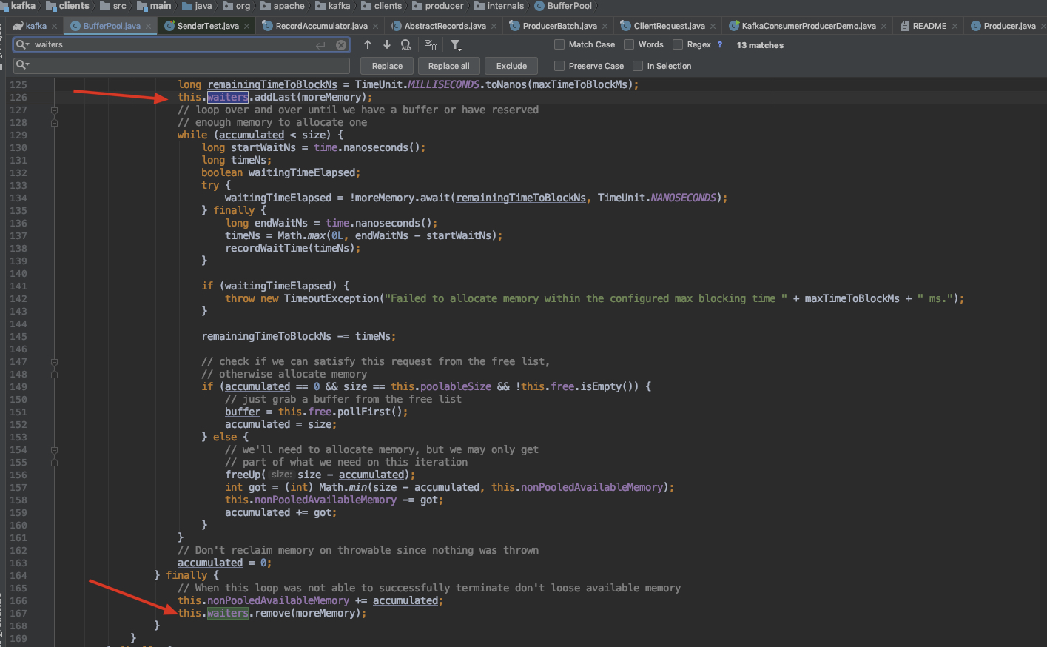Screen dimensions: 1047x647
Task: Close the kafka tab
Action: pos(54,26)
